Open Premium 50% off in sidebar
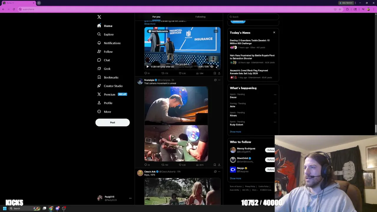 [112, 95]
